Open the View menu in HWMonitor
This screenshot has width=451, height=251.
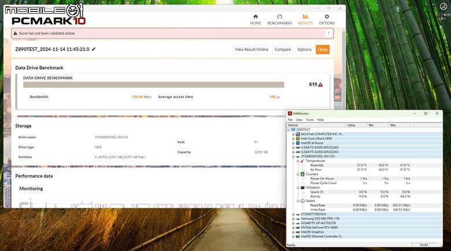click(299, 120)
